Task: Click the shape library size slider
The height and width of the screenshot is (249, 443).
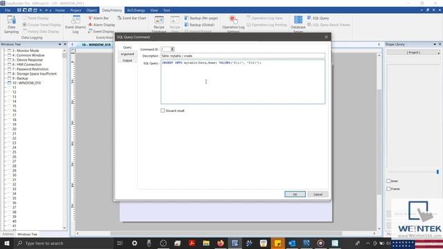Action: (437, 172)
